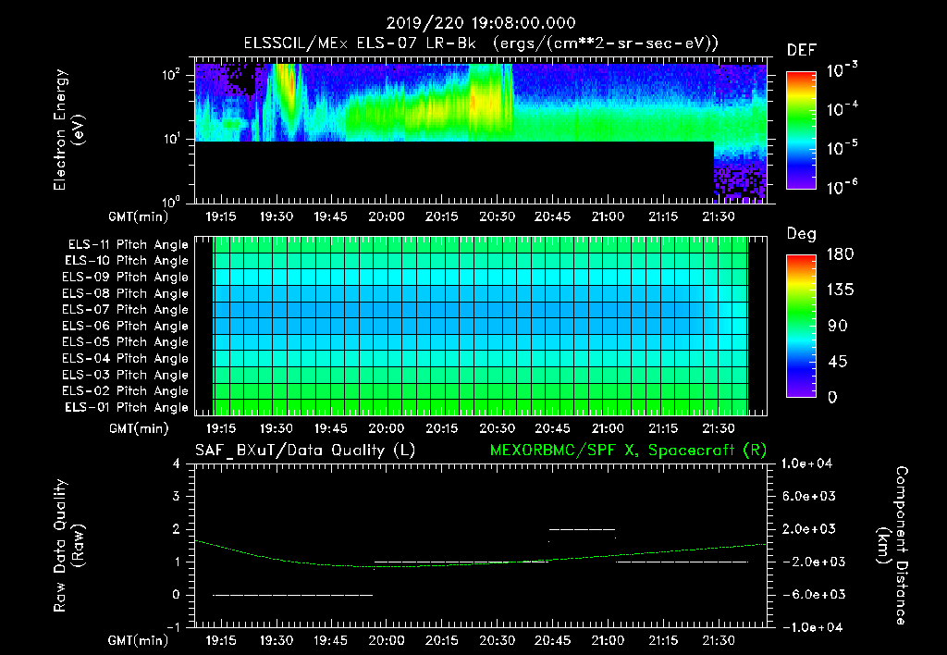This screenshot has height=655, width=947.
Task: Select the Deg label above the color bar
Action: point(802,234)
